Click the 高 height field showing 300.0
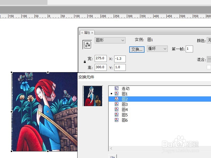The image size is (211, 158). (x=101, y=67)
